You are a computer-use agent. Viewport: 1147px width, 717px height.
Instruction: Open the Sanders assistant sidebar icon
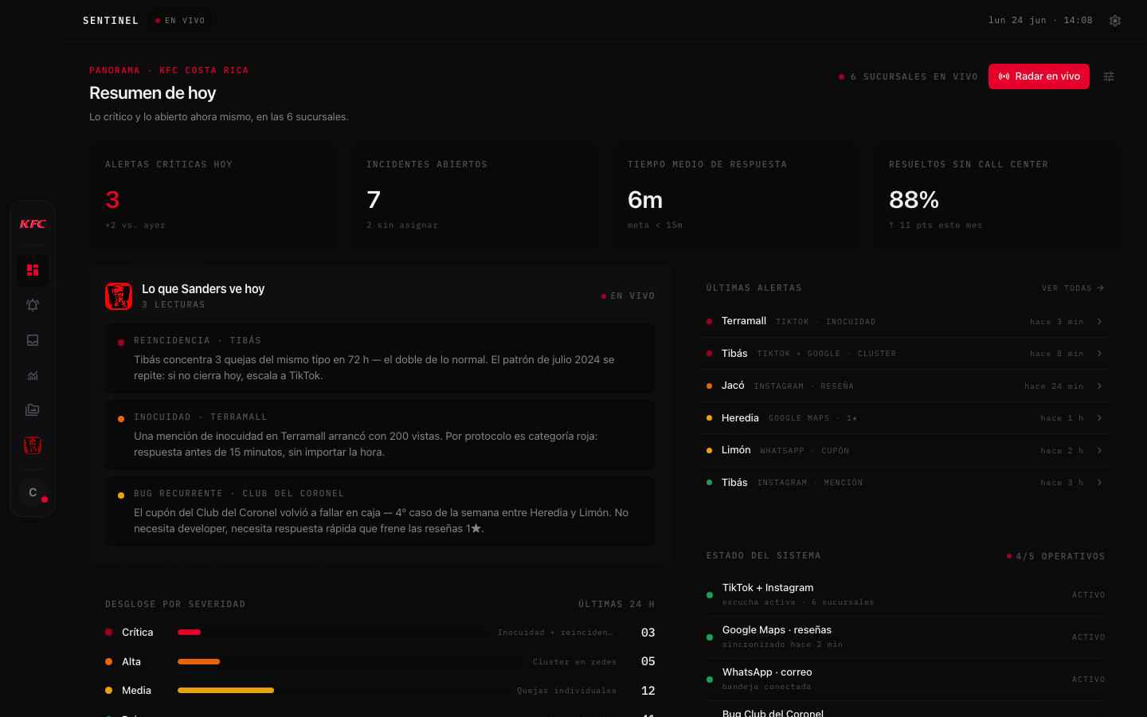point(33,445)
